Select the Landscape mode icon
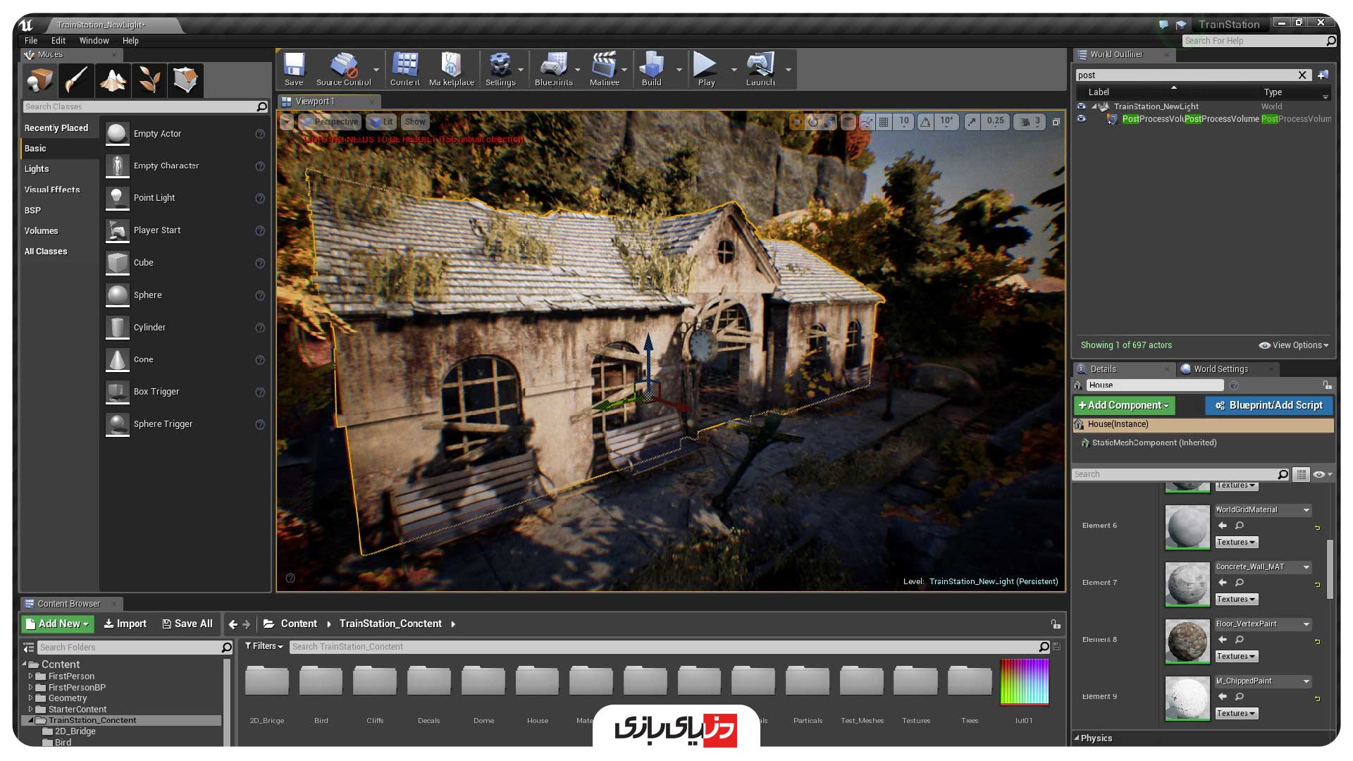This screenshot has width=1353, height=761. click(x=113, y=80)
